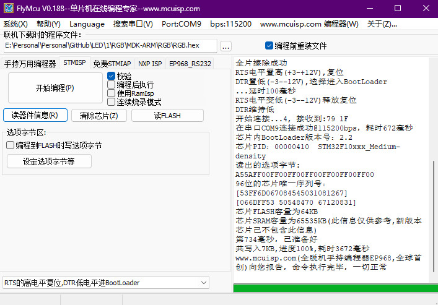Viewport: 438px width, 305px height.
Task: Click the log panel vertical scrollbar
Action: pos(433,216)
